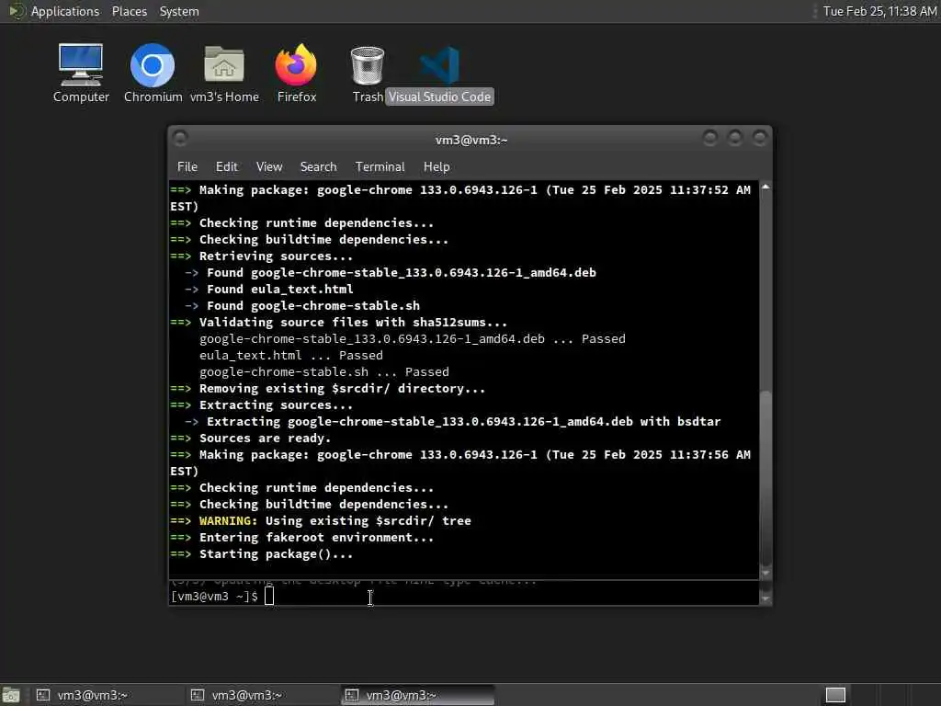Maximize the terminal window

[734, 139]
